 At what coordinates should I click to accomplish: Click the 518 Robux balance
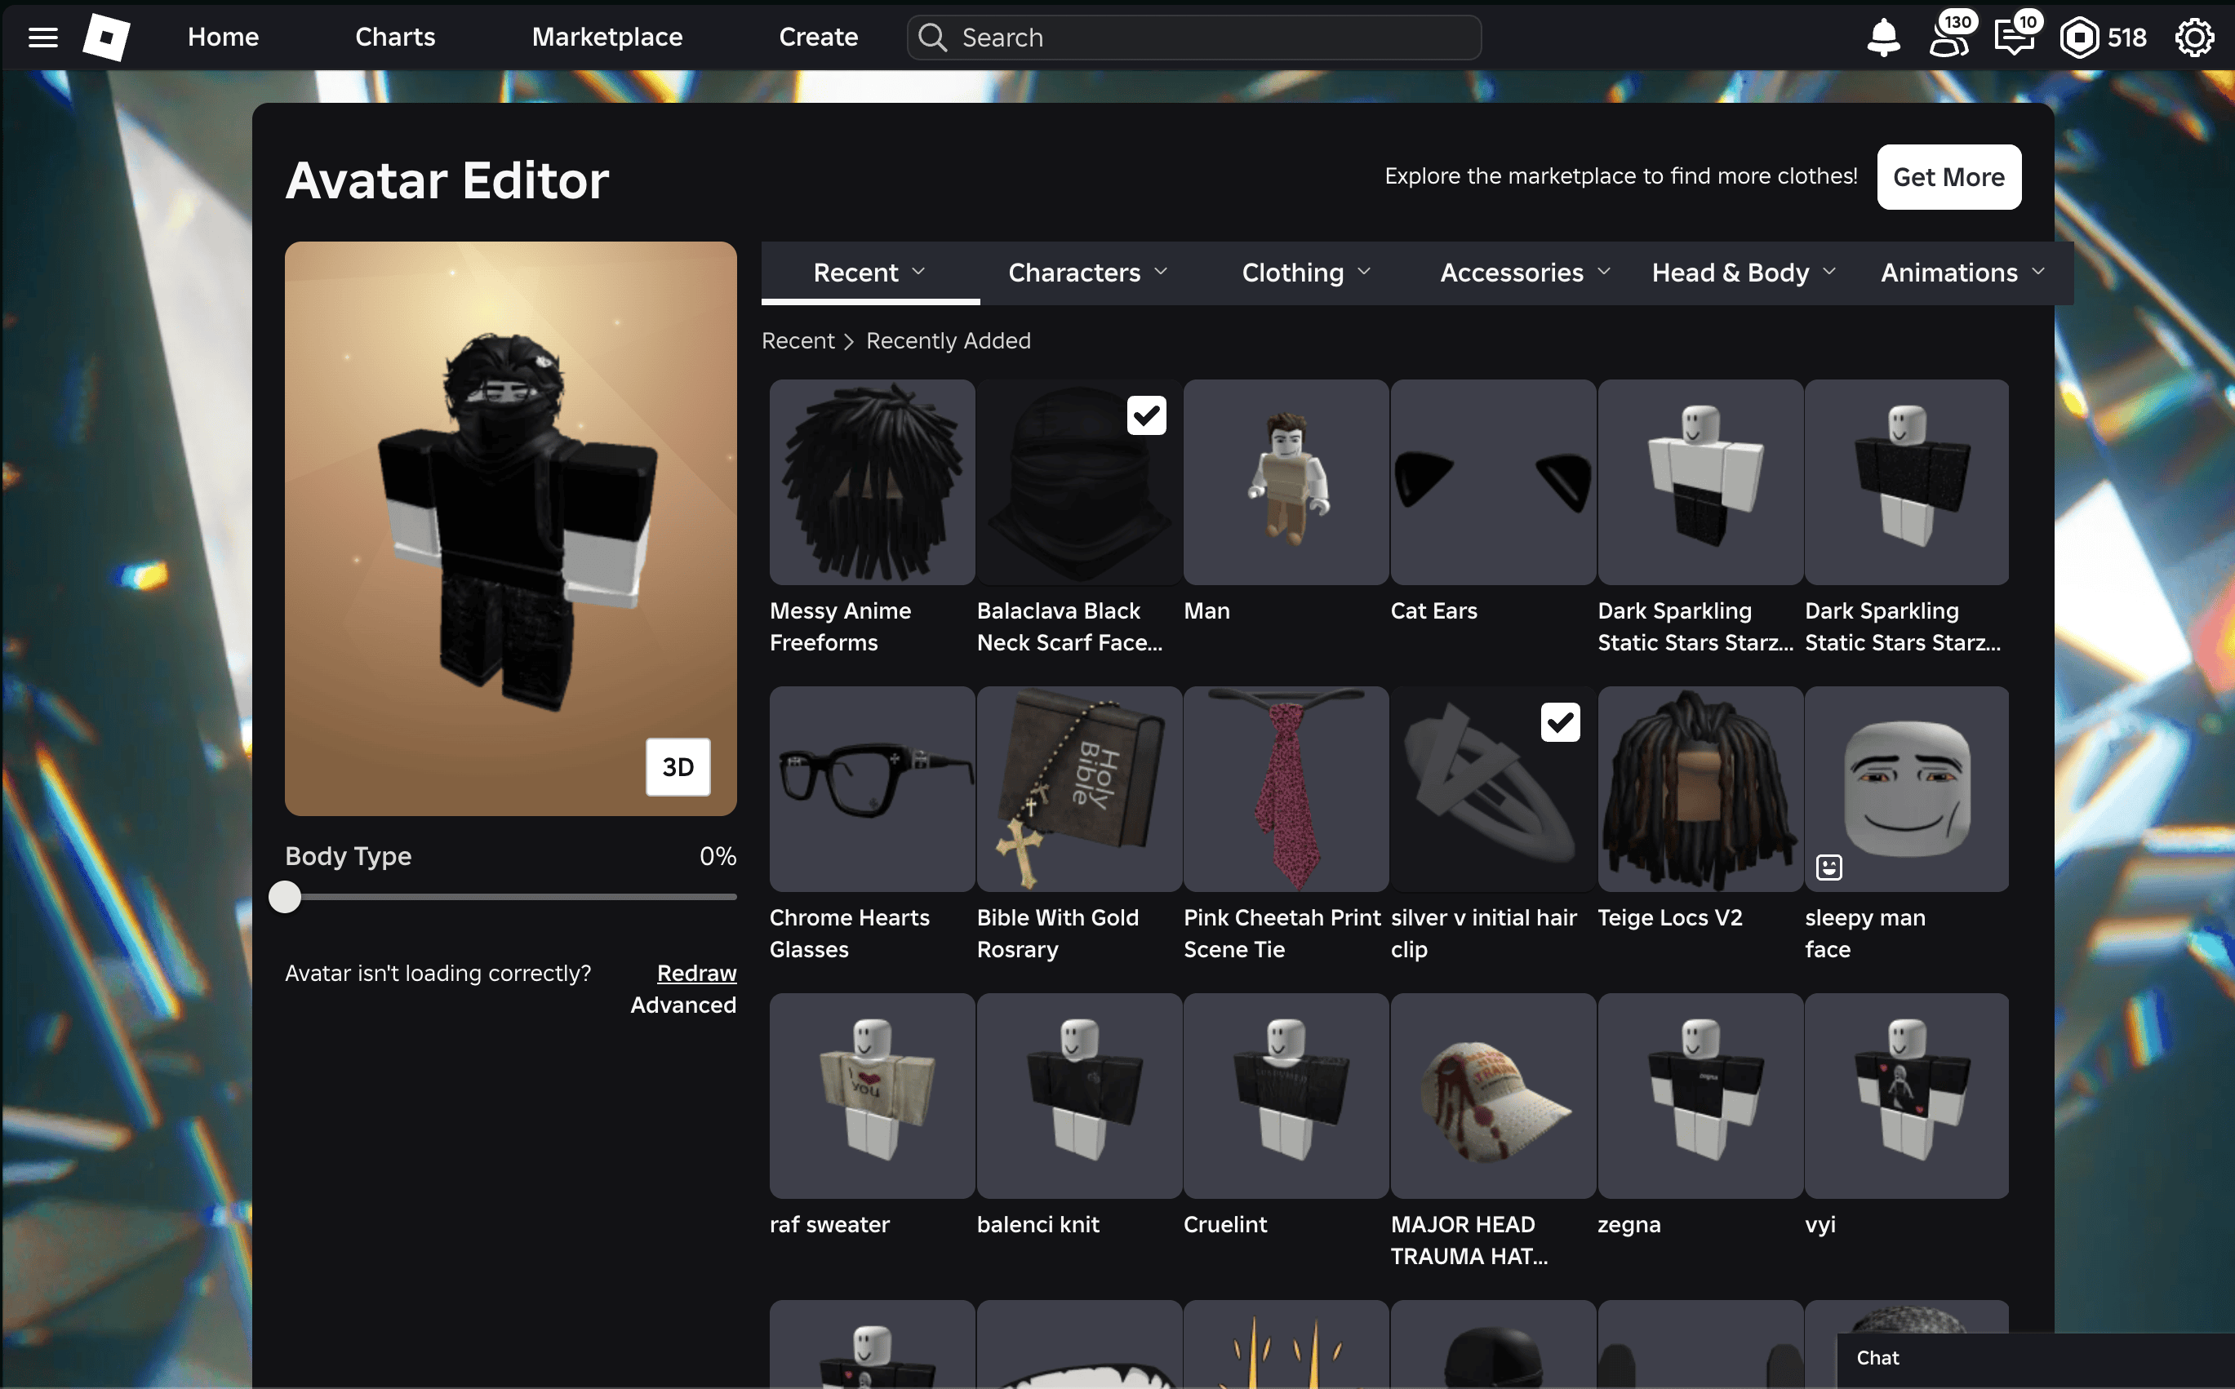tap(2126, 38)
